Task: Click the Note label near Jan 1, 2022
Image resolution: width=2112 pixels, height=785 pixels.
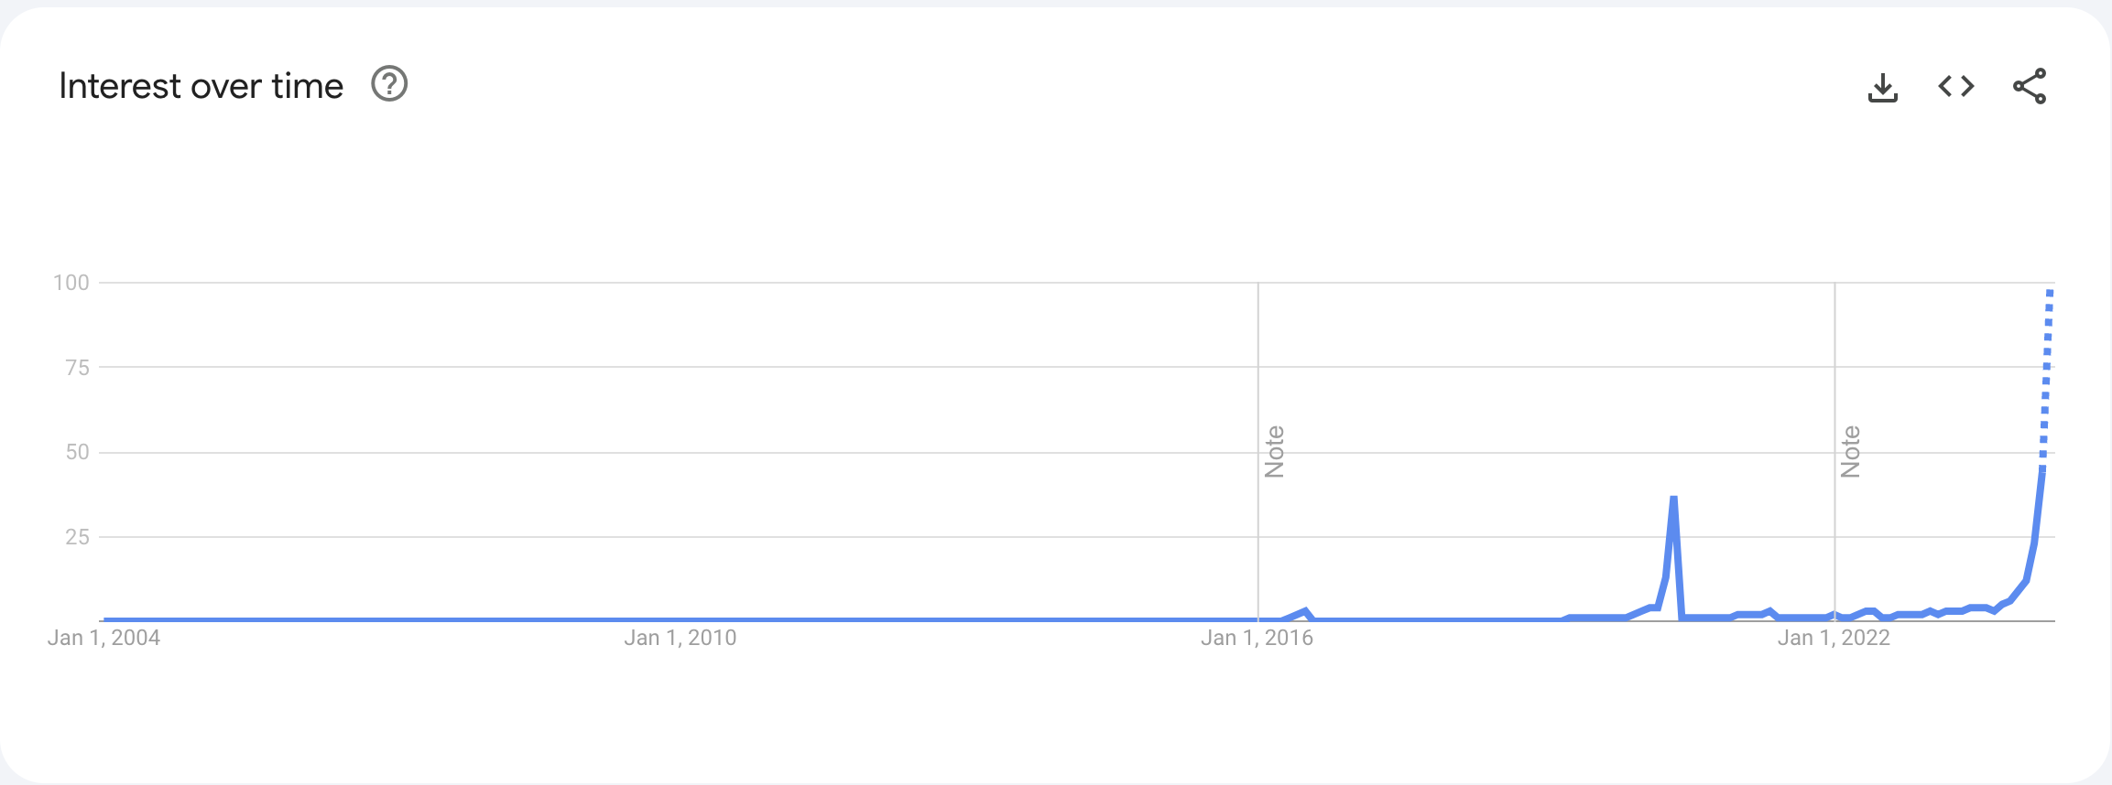Action: click(1850, 451)
